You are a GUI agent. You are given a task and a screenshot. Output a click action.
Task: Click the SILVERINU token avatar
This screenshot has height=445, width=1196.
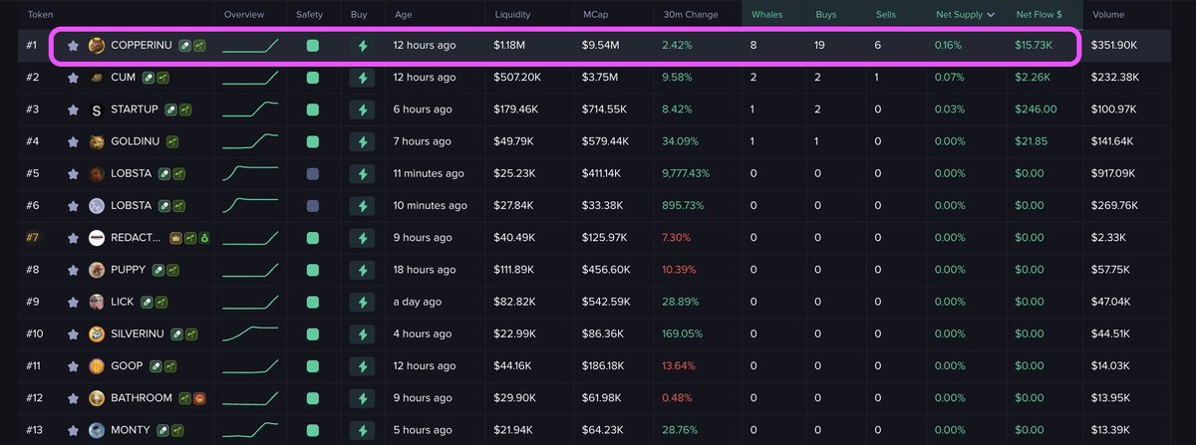click(x=97, y=334)
